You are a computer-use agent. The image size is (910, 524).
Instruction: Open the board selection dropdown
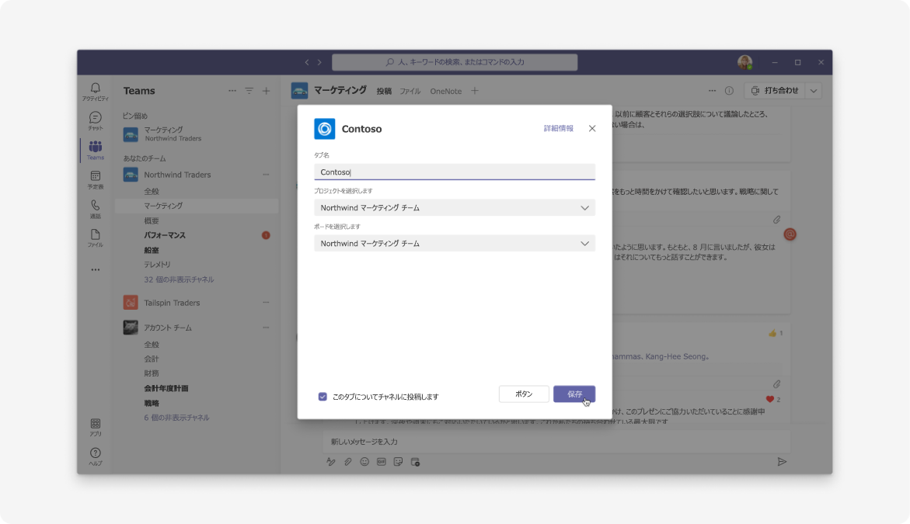click(x=455, y=244)
